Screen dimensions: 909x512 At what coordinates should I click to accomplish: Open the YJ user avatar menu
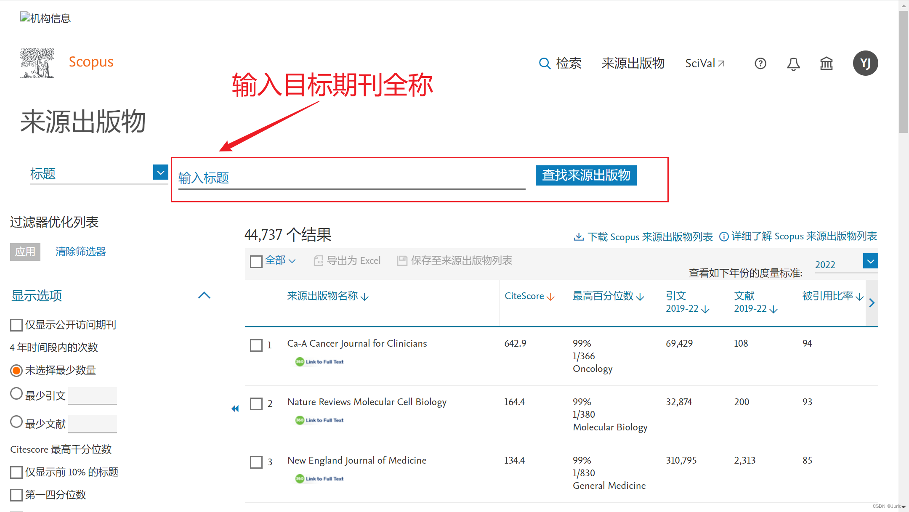[865, 63]
